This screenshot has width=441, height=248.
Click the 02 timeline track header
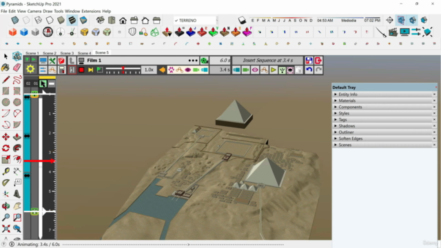coord(28,83)
